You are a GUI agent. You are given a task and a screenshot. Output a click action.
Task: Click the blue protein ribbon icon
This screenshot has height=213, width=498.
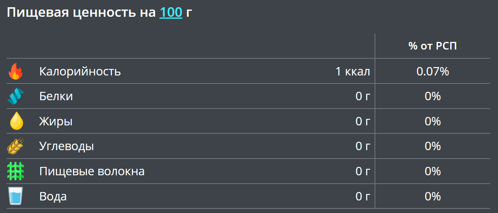(16, 96)
